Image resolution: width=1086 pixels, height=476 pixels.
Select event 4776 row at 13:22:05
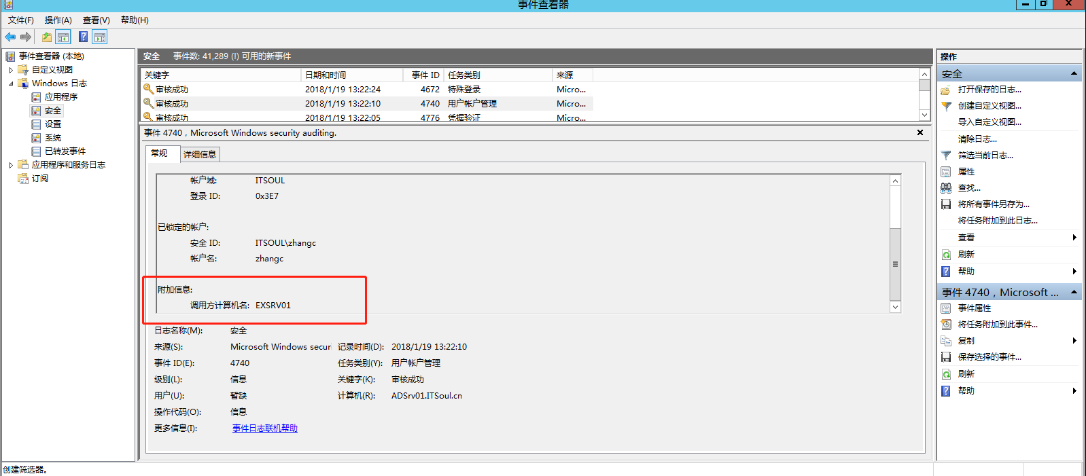367,117
